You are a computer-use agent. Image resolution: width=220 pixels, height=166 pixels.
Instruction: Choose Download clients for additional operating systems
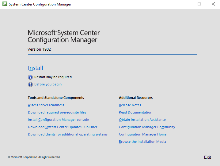68,134
